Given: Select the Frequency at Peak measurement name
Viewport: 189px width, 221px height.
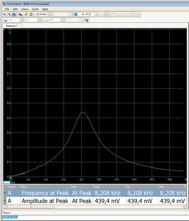Looking at the screenshot, I should (x=45, y=193).
